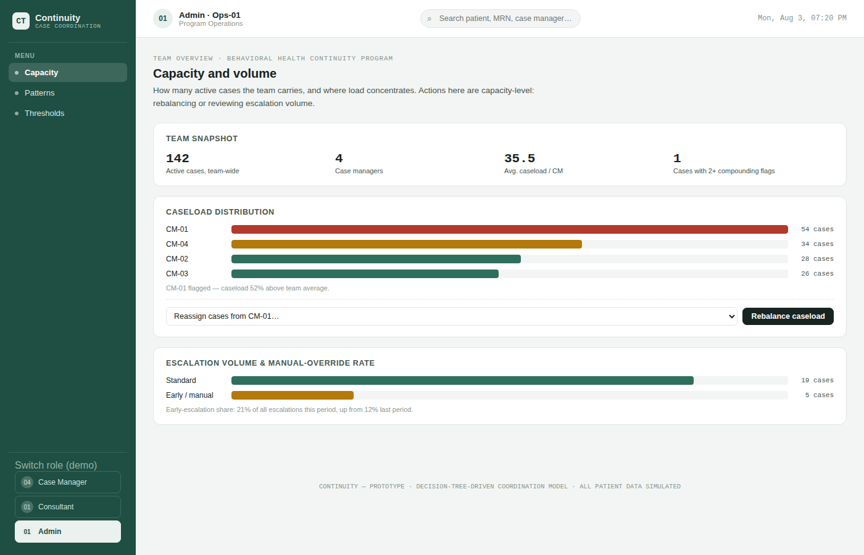
Task: Click the red CM-01 caseload bar
Action: pyautogui.click(x=510, y=229)
